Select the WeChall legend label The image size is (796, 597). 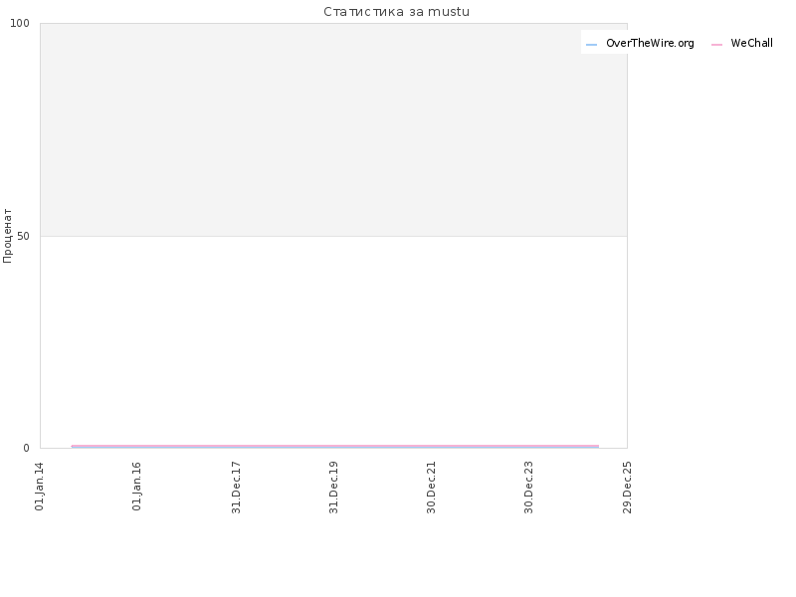click(752, 43)
